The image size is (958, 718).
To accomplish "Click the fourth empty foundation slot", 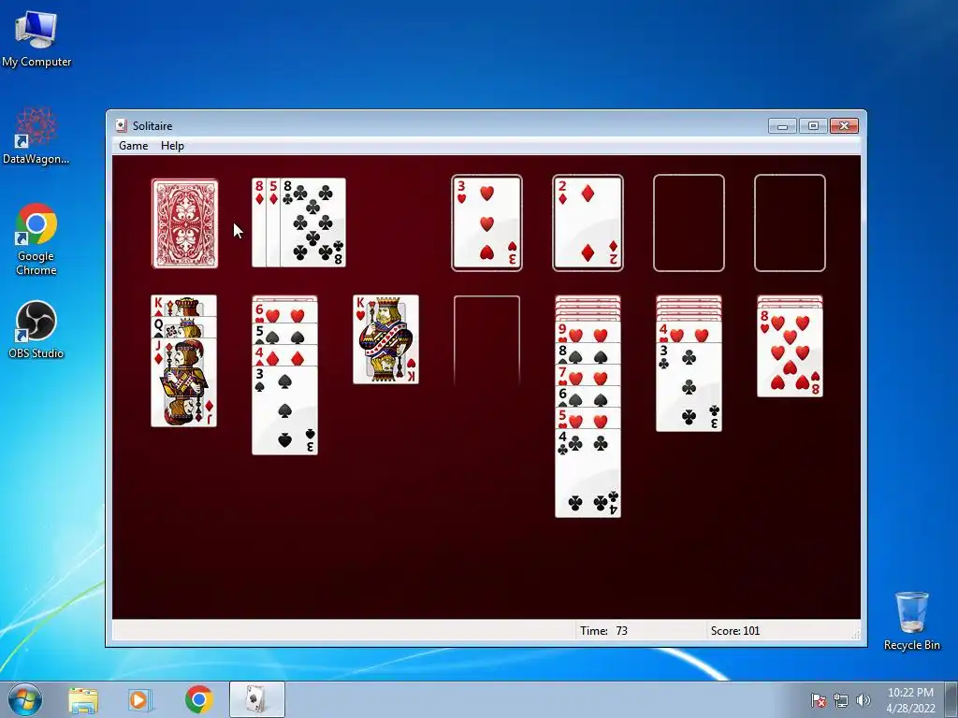I will [x=790, y=223].
